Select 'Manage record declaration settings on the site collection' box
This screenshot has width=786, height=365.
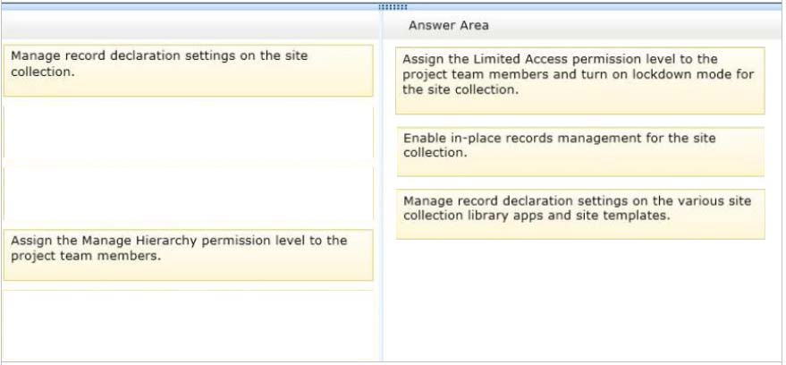pyautogui.click(x=188, y=71)
